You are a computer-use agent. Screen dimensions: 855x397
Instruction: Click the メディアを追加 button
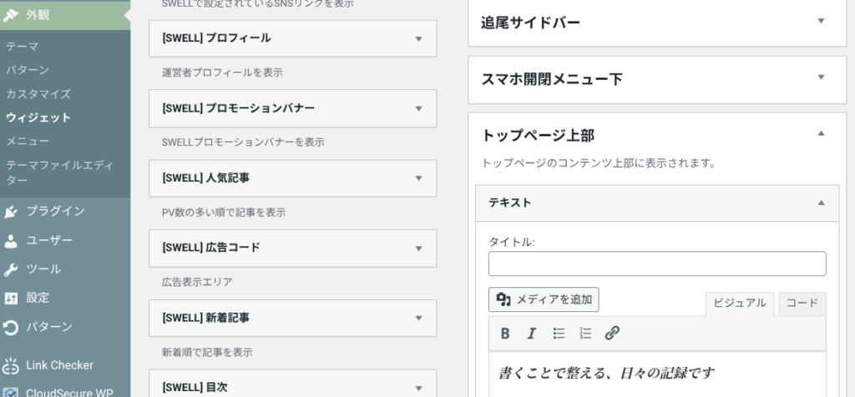pos(544,299)
